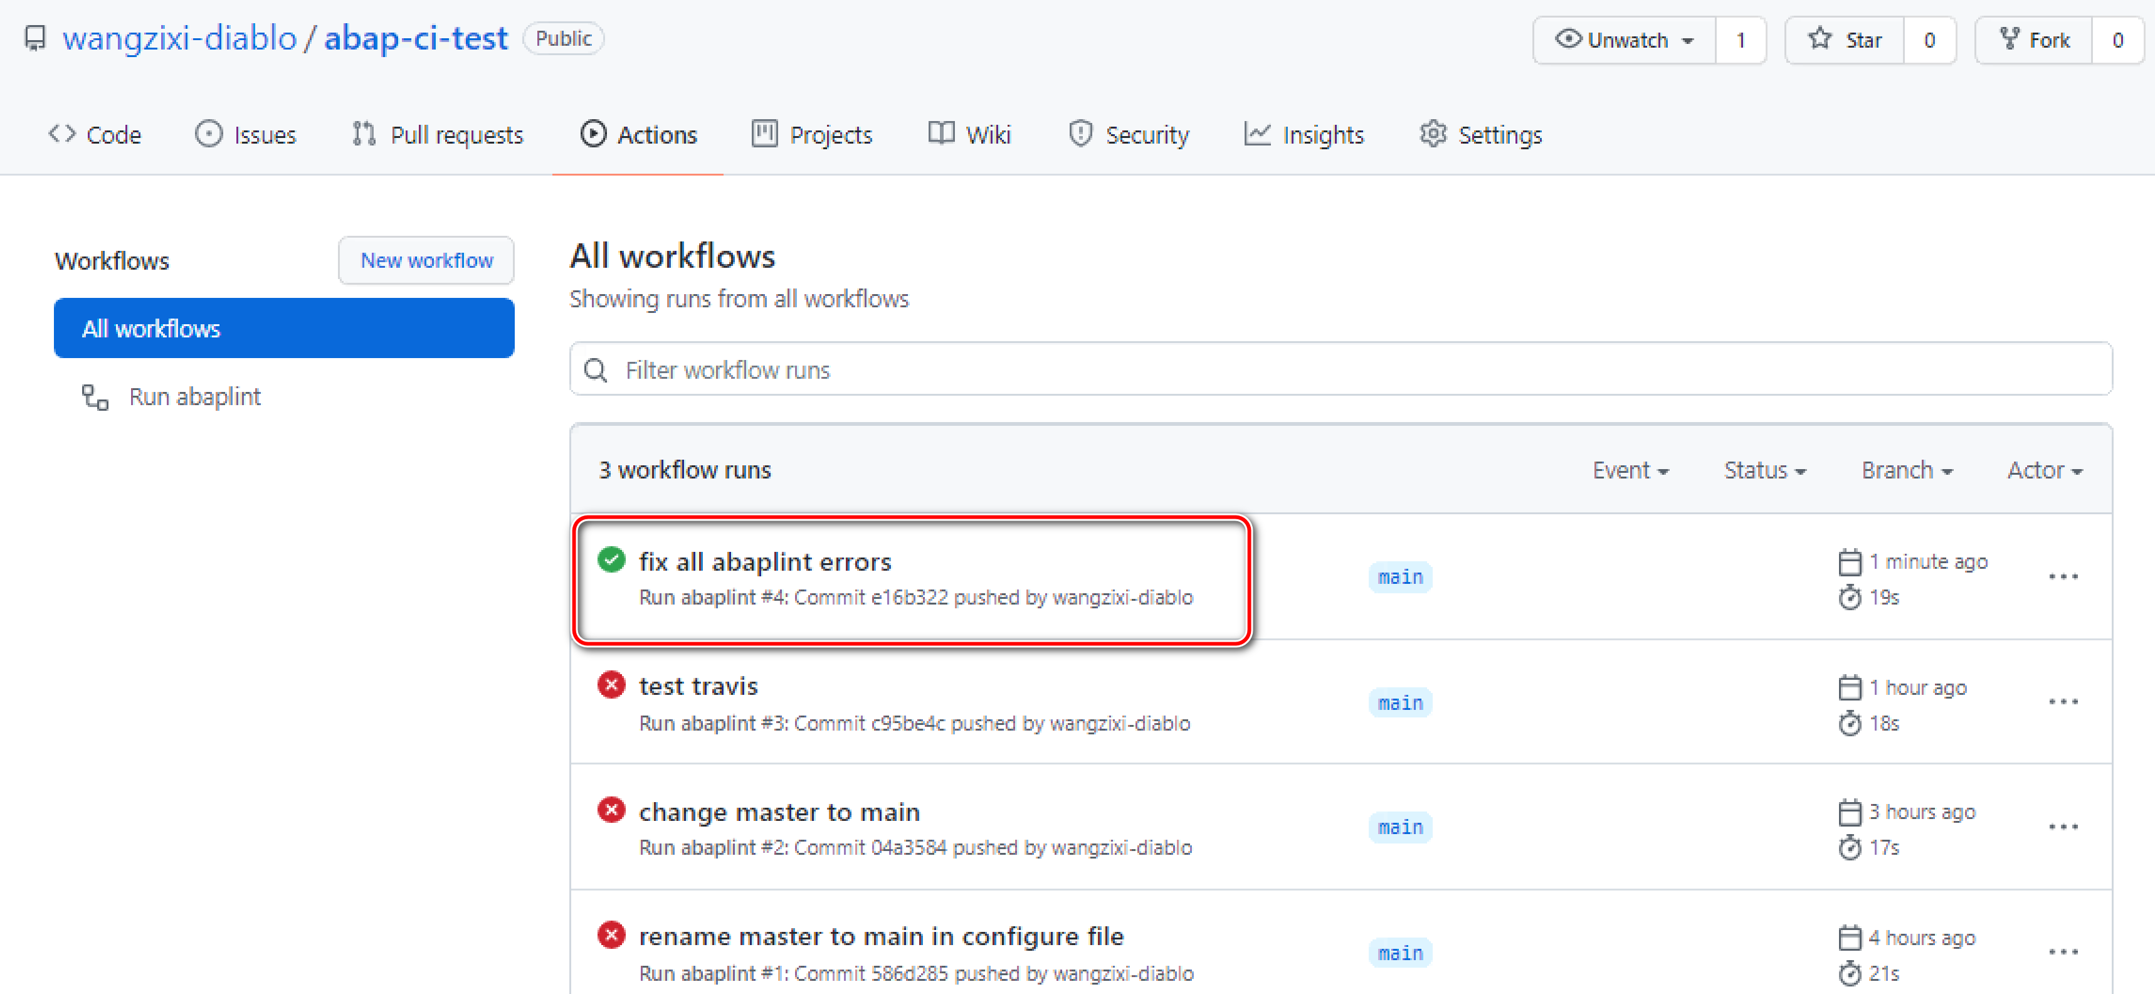Screen dimensions: 2155x994
Task: Click the magnifier icon in filter box
Action: 596,370
